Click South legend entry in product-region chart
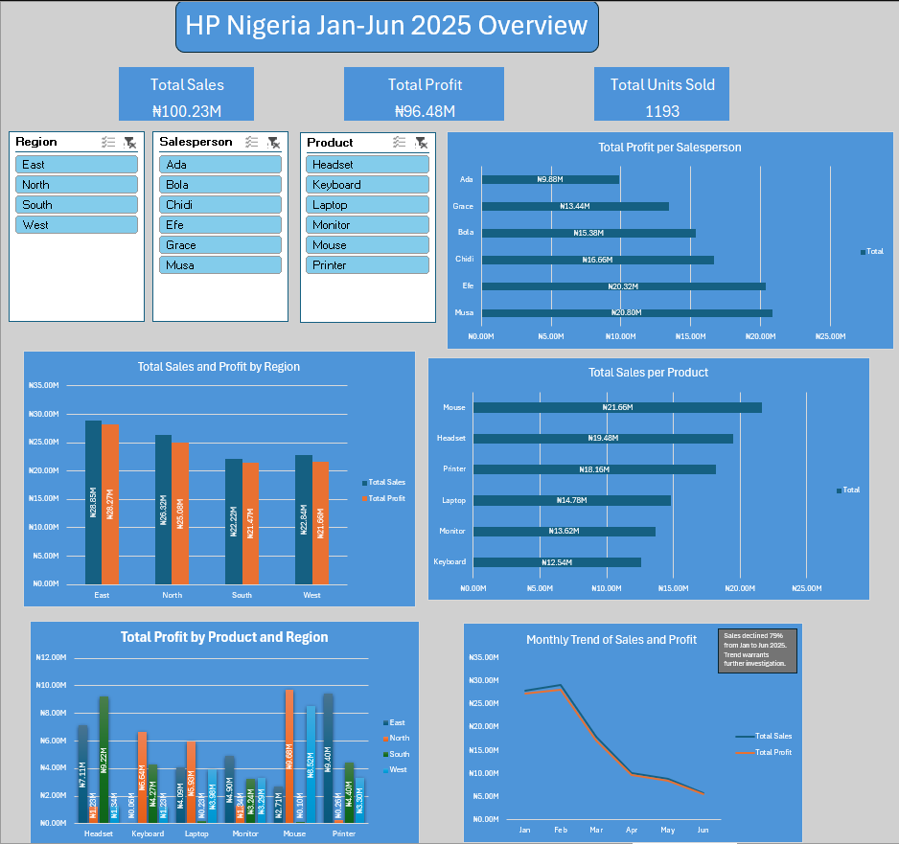The image size is (899, 844). tap(396, 754)
